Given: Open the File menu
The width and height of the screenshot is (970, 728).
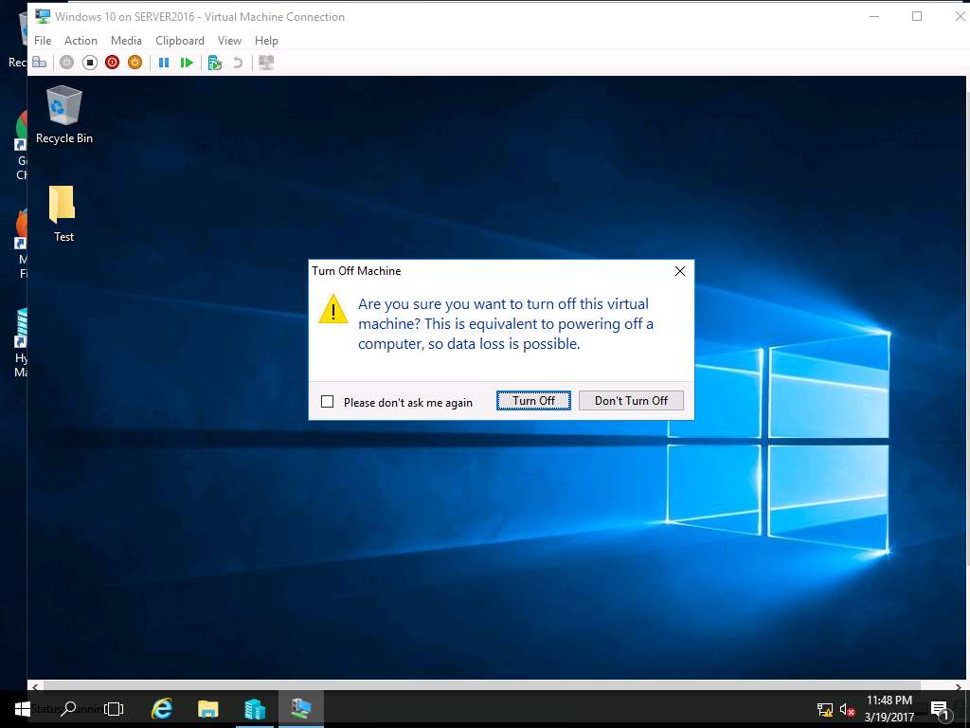Looking at the screenshot, I should click(x=43, y=40).
